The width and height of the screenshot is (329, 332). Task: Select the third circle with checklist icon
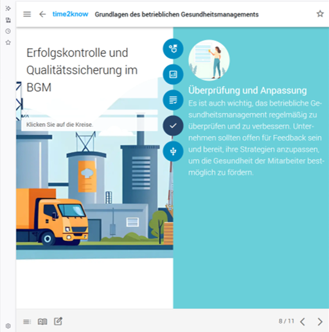pyautogui.click(x=173, y=100)
